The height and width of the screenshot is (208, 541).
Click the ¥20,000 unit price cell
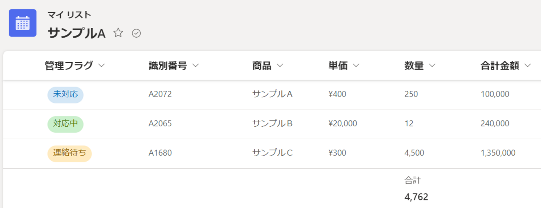[342, 124]
